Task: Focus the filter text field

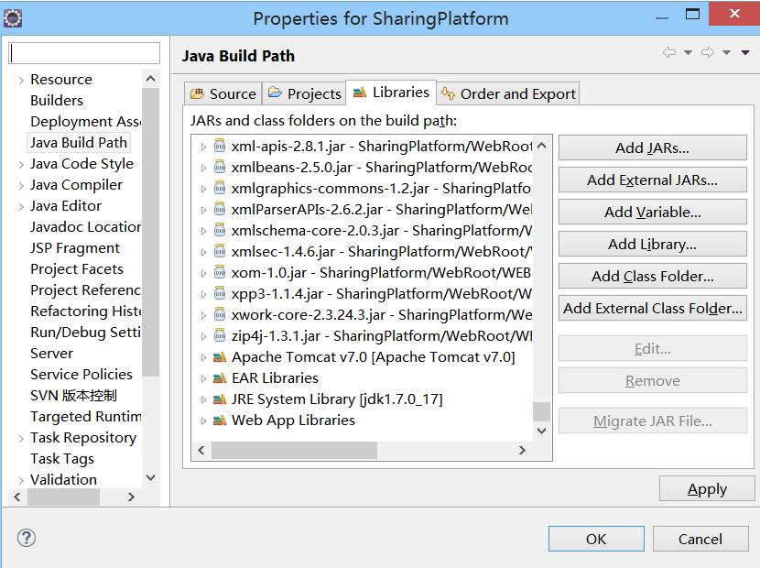Action: [84, 53]
